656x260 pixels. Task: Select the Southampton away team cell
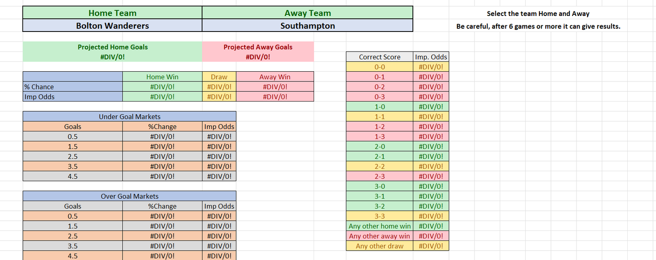[307, 25]
